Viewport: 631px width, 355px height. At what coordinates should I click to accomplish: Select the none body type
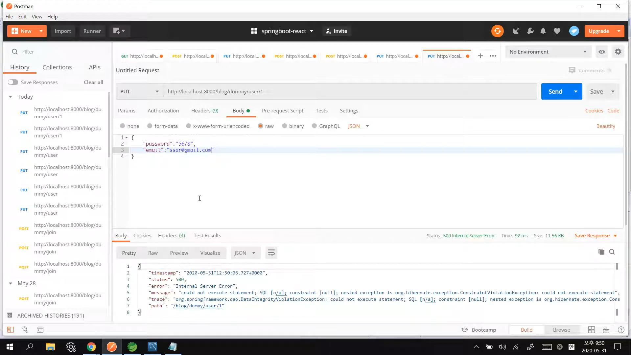[123, 126]
